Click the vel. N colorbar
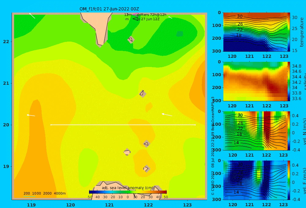This screenshot has height=208, width=306. [289, 131]
